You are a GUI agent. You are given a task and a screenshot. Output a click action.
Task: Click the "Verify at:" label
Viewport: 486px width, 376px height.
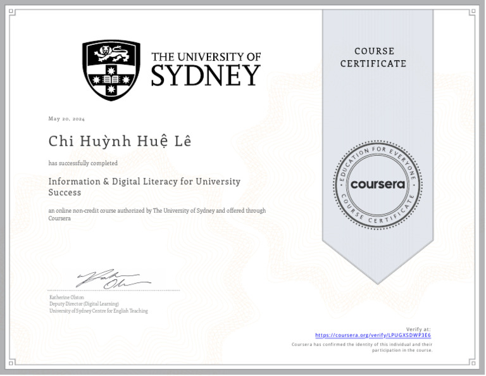pos(418,329)
